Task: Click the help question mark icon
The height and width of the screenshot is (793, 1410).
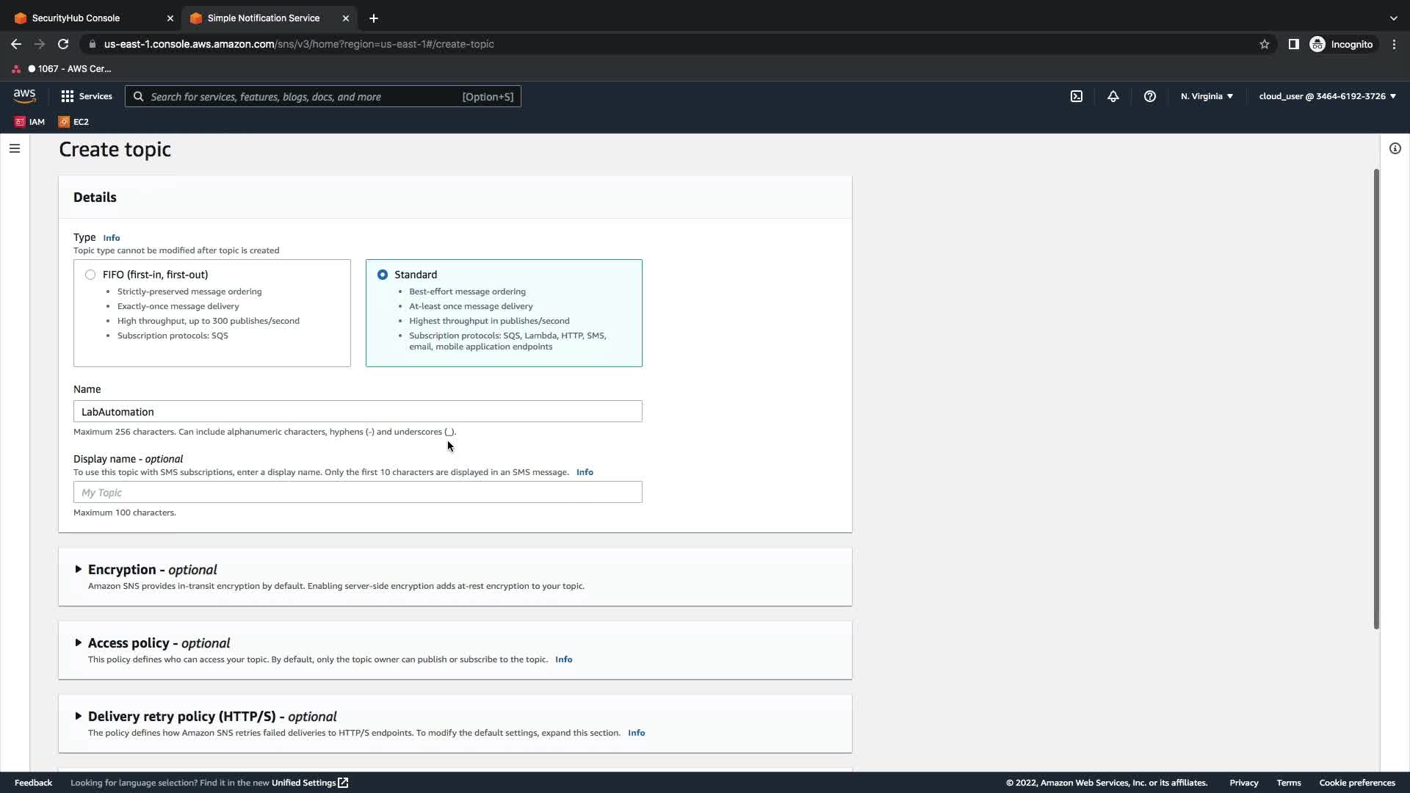Action: [1149, 96]
